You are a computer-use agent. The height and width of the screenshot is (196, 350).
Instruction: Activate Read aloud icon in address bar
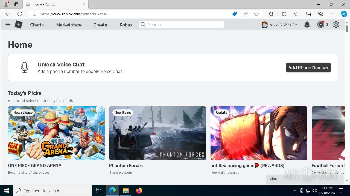point(246,14)
